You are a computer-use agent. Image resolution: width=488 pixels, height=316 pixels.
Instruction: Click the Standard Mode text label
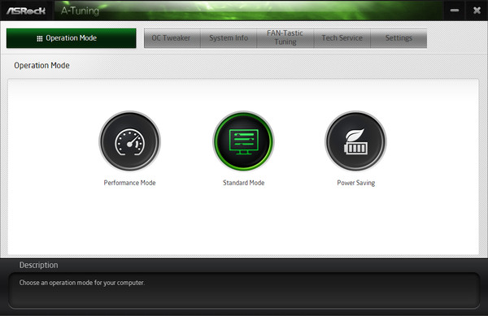pyautogui.click(x=244, y=183)
